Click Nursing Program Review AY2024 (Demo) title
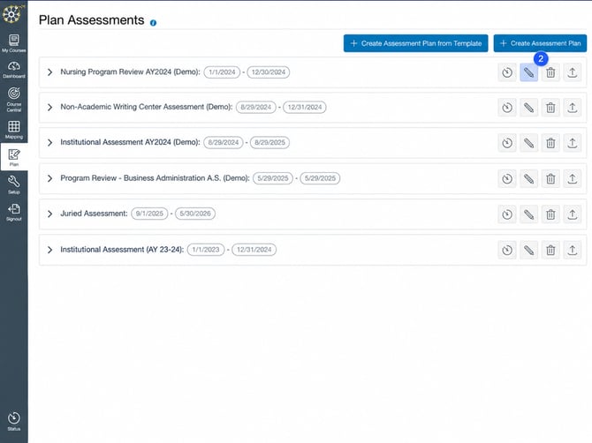 (x=130, y=72)
